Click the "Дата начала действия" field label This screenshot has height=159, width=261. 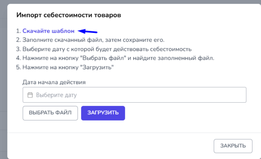click(54, 82)
